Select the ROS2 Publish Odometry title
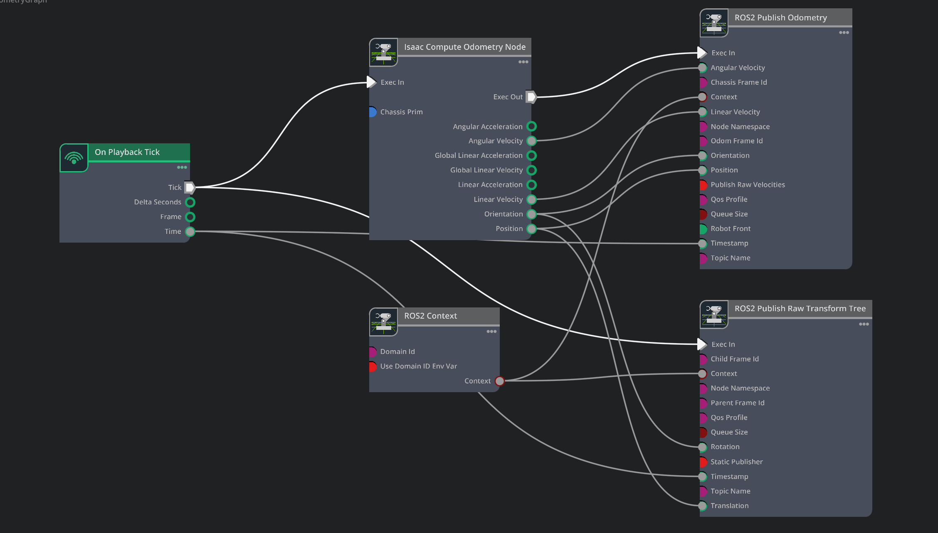 (x=781, y=17)
